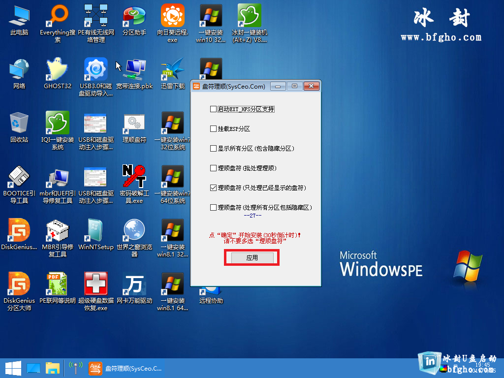Screen dimensions: 504x378
Task: Open File Explorer from taskbar
Action: (x=52, y=368)
